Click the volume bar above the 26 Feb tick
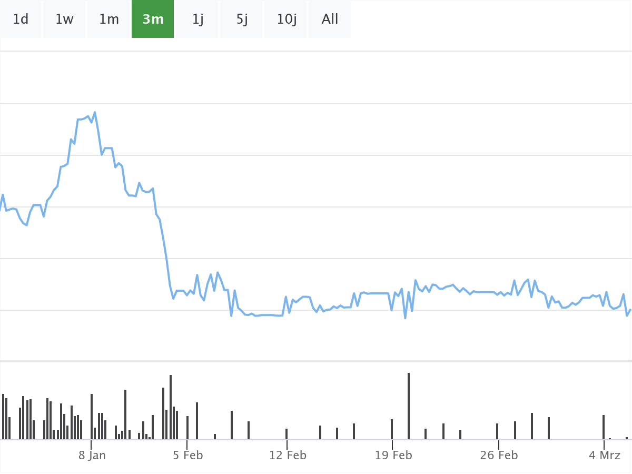Image resolution: width=632 pixels, height=474 pixels. pyautogui.click(x=497, y=431)
